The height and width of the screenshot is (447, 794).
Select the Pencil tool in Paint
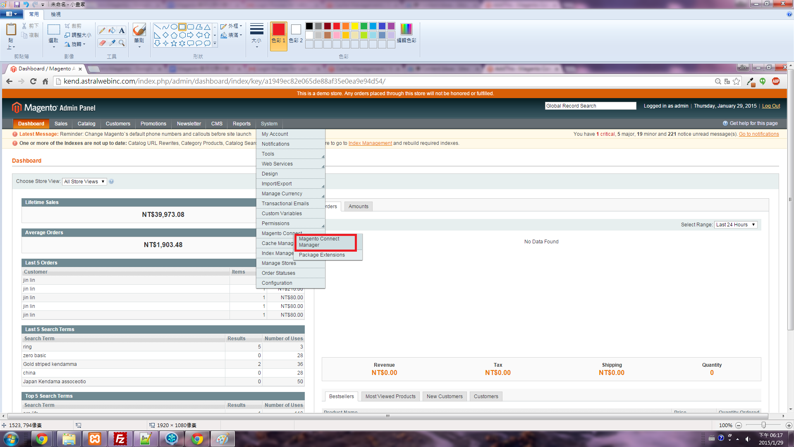pyautogui.click(x=102, y=31)
